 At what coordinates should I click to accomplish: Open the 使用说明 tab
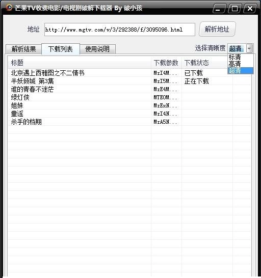[x=97, y=49]
